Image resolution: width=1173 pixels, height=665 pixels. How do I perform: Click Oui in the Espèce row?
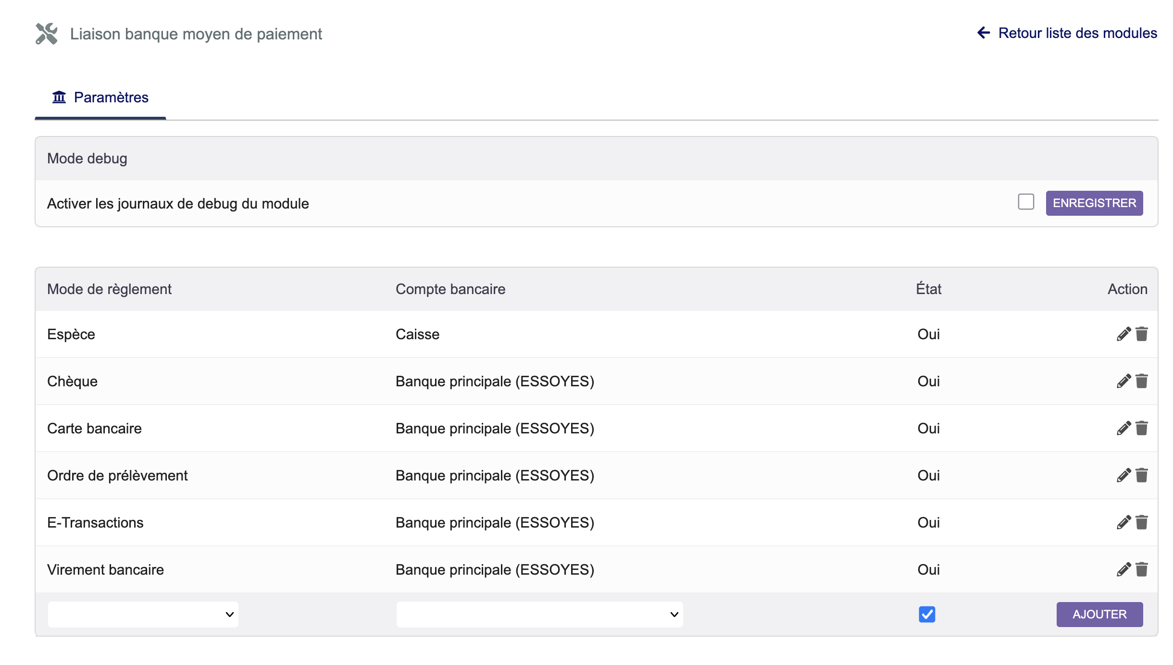click(928, 334)
